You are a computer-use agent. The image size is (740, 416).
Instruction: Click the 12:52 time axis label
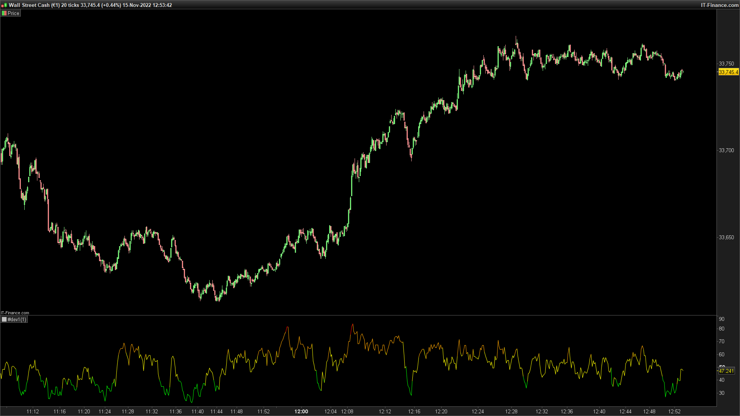click(x=674, y=411)
